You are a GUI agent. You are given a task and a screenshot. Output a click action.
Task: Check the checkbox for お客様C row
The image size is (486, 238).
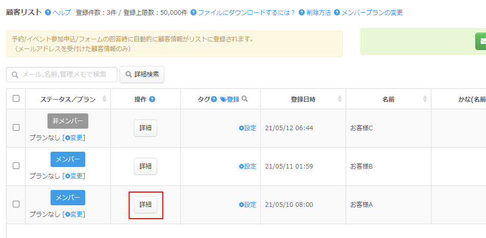(x=16, y=127)
